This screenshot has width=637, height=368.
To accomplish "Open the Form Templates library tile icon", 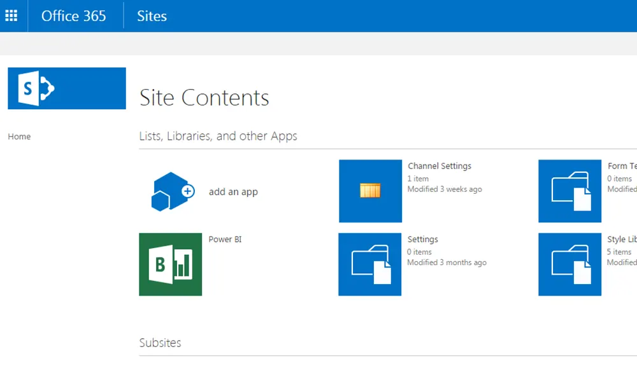I will (x=570, y=191).
